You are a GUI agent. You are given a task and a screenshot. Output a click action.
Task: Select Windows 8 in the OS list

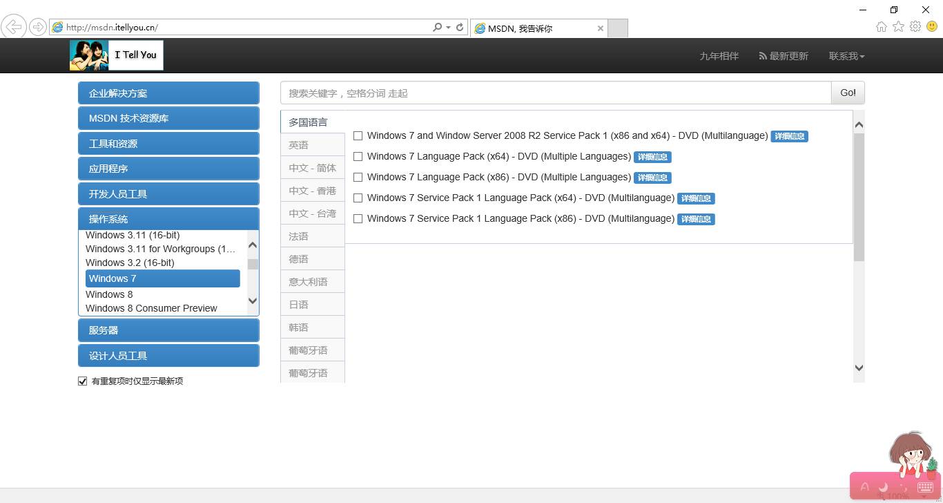click(110, 294)
